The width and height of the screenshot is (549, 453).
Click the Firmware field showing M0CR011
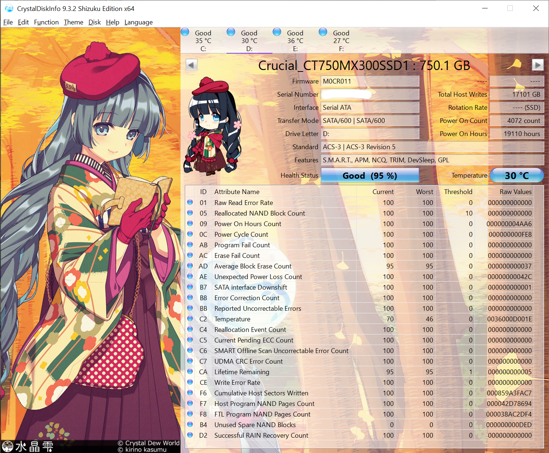click(x=370, y=81)
